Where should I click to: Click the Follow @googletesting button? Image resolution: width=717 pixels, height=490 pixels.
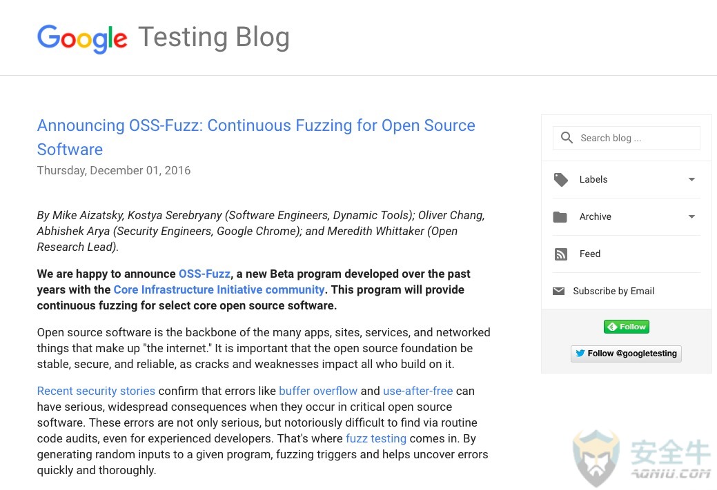(x=626, y=354)
